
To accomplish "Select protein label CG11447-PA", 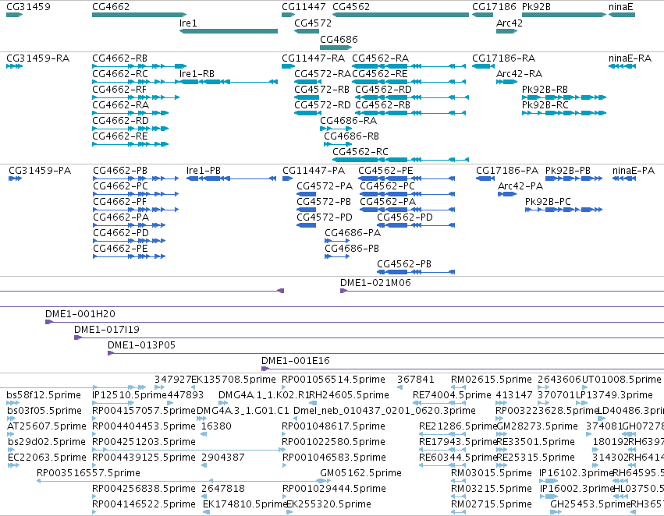I will (314, 171).
